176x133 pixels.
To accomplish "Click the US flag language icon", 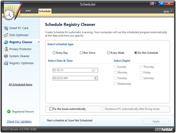I will 152,3.
